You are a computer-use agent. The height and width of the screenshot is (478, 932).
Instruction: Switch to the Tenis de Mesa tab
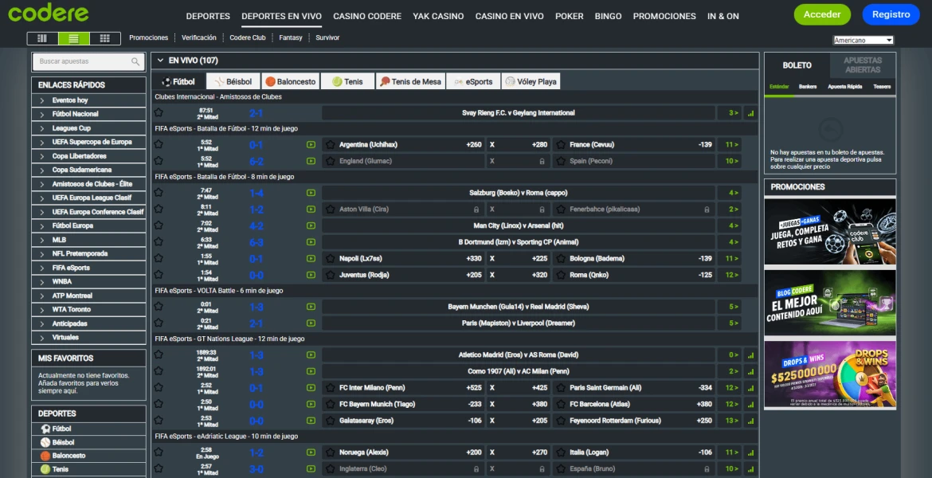pyautogui.click(x=410, y=81)
